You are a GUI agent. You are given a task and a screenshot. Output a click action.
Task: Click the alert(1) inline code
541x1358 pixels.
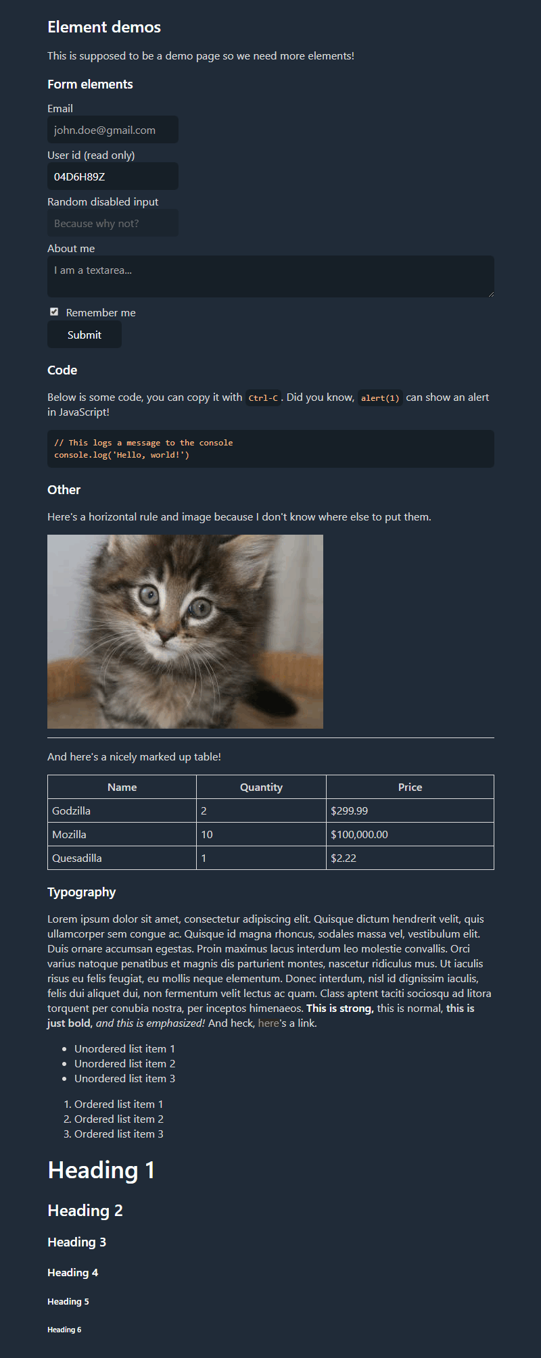[380, 398]
